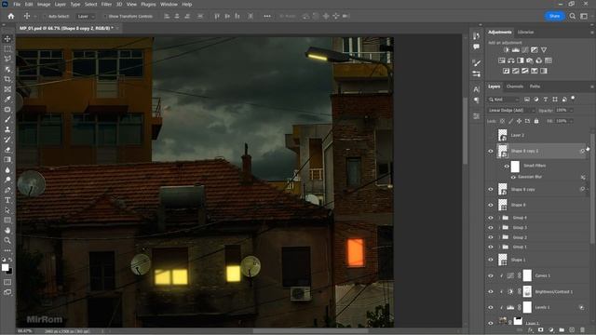The image size is (596, 335).
Task: Select the Pen tool
Action: click(x=7, y=190)
